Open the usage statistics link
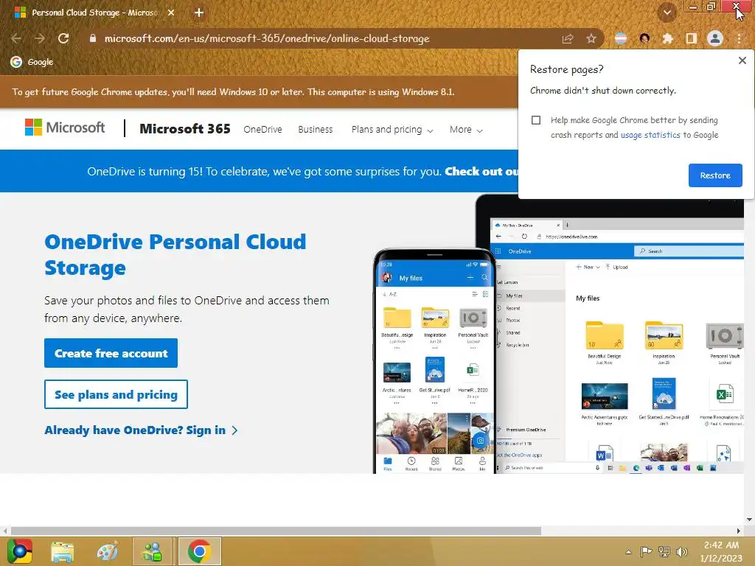The height and width of the screenshot is (566, 755). coord(650,135)
